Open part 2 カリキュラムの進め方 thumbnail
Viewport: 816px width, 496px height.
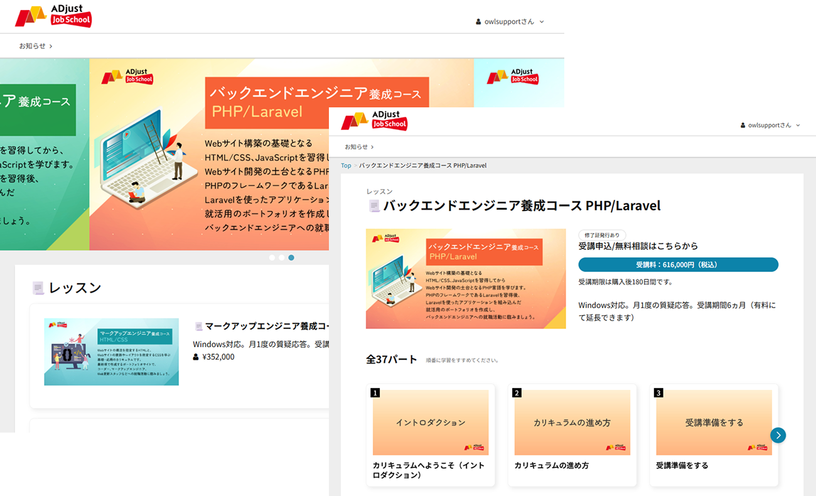coord(572,423)
